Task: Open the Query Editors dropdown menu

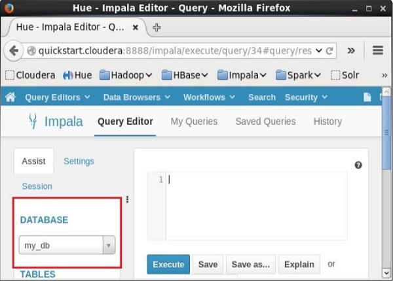Action: [58, 97]
